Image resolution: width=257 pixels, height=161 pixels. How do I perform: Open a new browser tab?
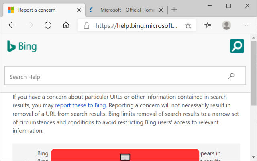pyautogui.click(x=174, y=10)
